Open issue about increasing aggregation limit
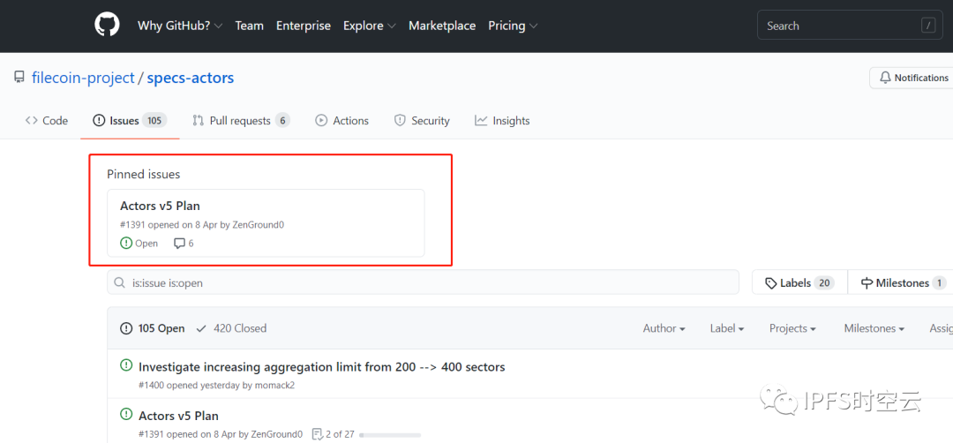The image size is (953, 443). point(321,366)
